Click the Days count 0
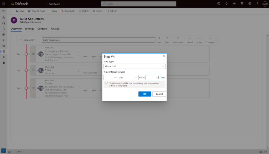The image size is (269, 154). point(167,38)
